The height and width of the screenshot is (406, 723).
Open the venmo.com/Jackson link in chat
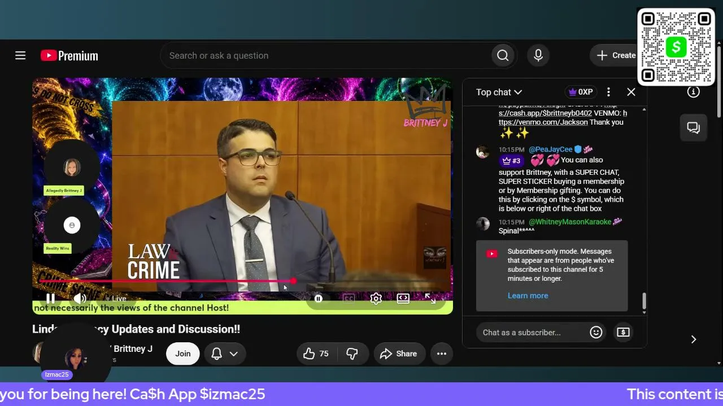tap(543, 122)
